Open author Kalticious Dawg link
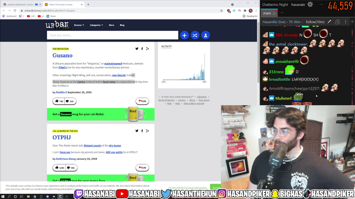Image resolution: width=355 pixels, height=199 pixels. tap(66, 159)
